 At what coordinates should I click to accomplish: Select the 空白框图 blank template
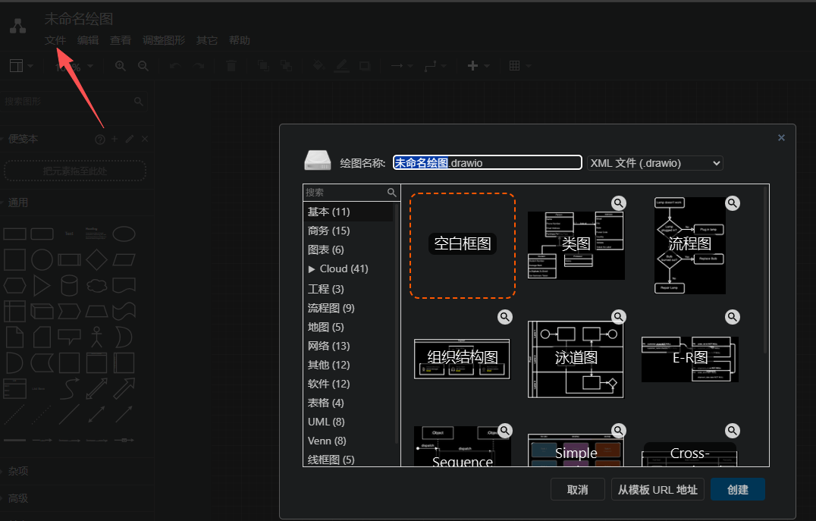(x=463, y=245)
